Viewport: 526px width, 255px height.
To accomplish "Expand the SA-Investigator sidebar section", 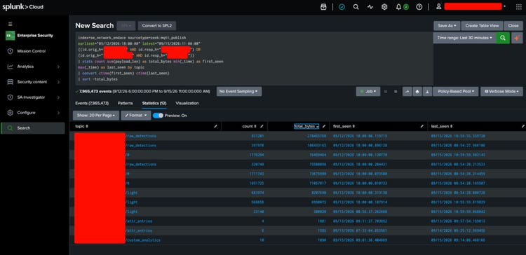I will click(34, 97).
